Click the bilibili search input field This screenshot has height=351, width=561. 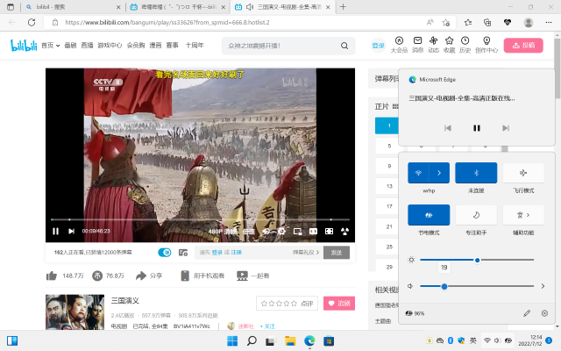[x=282, y=46]
